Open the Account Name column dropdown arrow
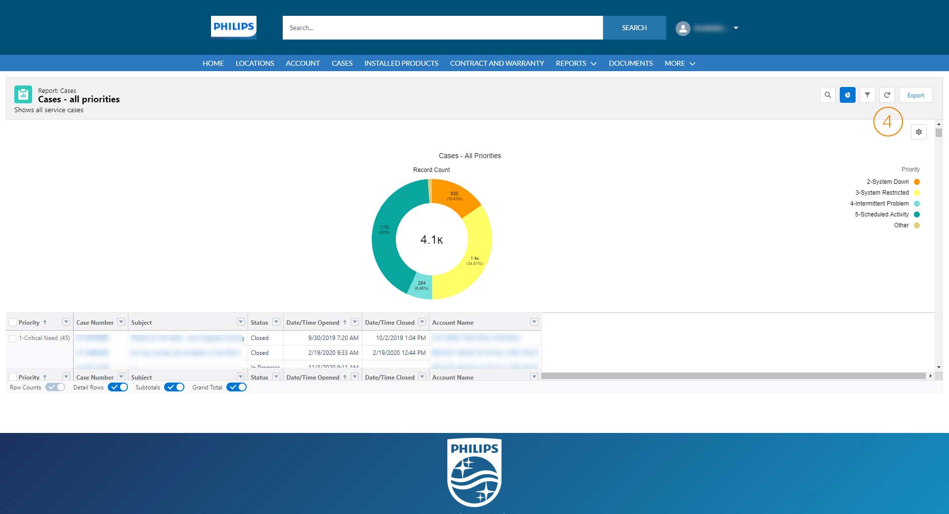This screenshot has width=949, height=514. coord(534,322)
